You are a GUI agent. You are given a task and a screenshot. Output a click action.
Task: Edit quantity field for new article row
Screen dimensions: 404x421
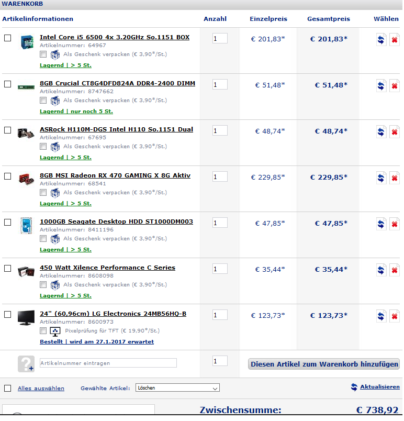[220, 361]
